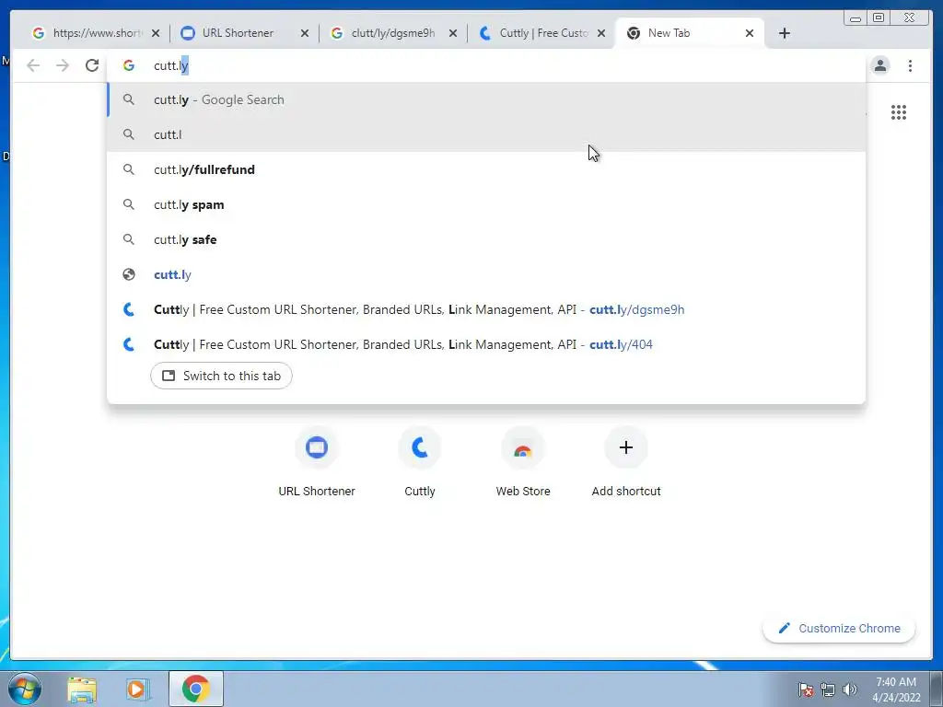Open the volume speaker tray icon
Screen dimensions: 943x707
pyautogui.click(x=850, y=690)
